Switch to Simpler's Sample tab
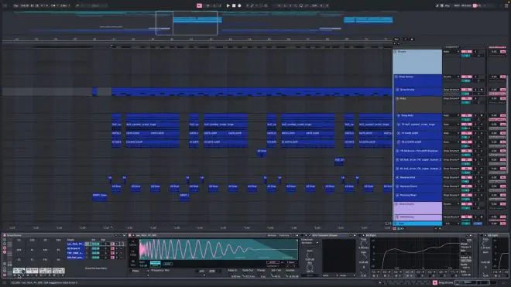Screen dimensions: 511x287 coord(272,235)
